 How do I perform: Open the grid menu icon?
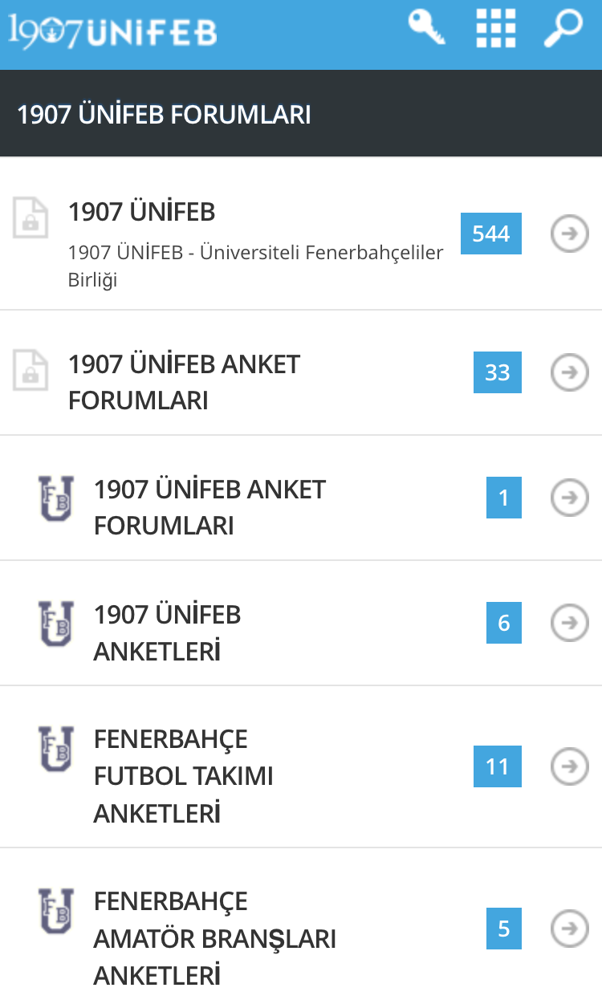point(496,29)
